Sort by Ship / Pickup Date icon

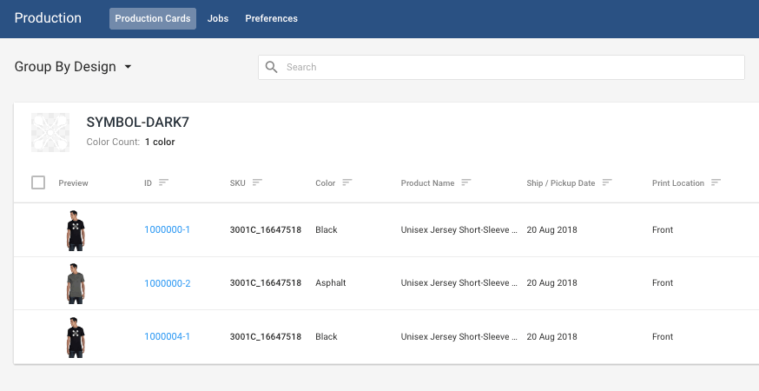[607, 182]
